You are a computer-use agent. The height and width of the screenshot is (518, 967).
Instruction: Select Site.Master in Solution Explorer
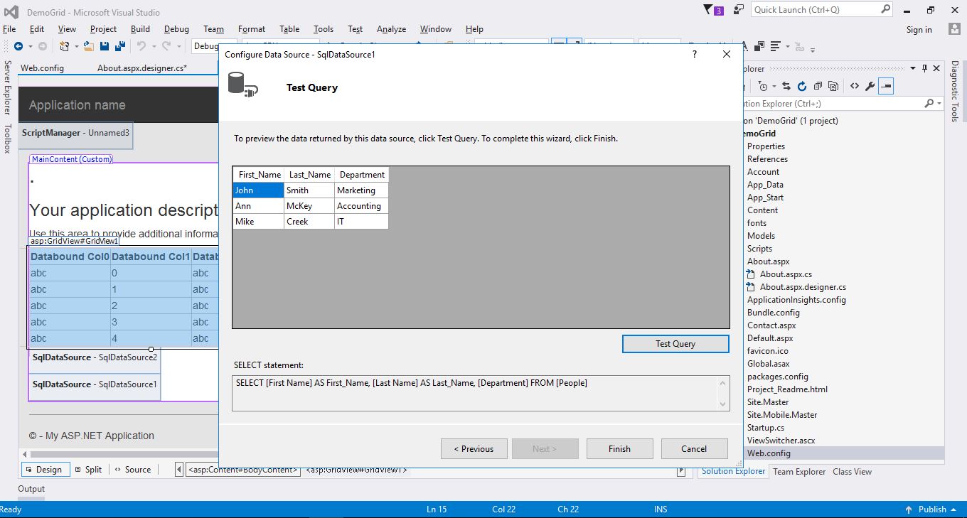[x=768, y=402]
